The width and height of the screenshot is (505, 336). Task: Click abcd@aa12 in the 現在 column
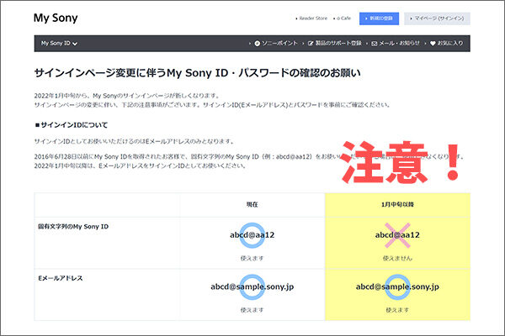[252, 235]
